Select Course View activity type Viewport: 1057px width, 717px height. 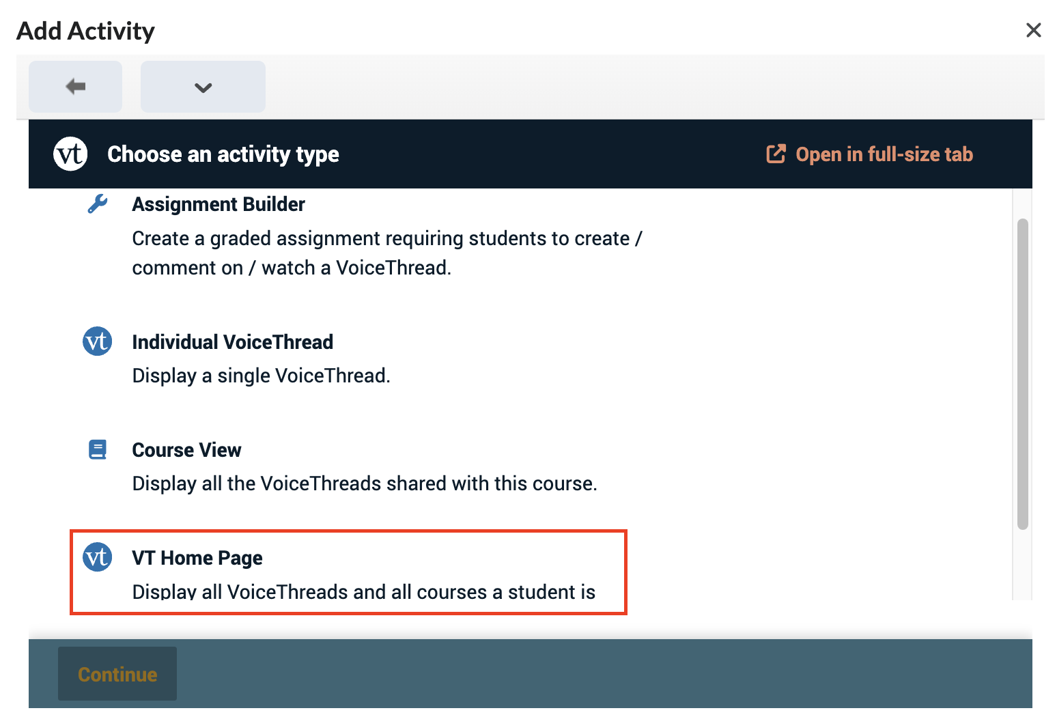[186, 450]
